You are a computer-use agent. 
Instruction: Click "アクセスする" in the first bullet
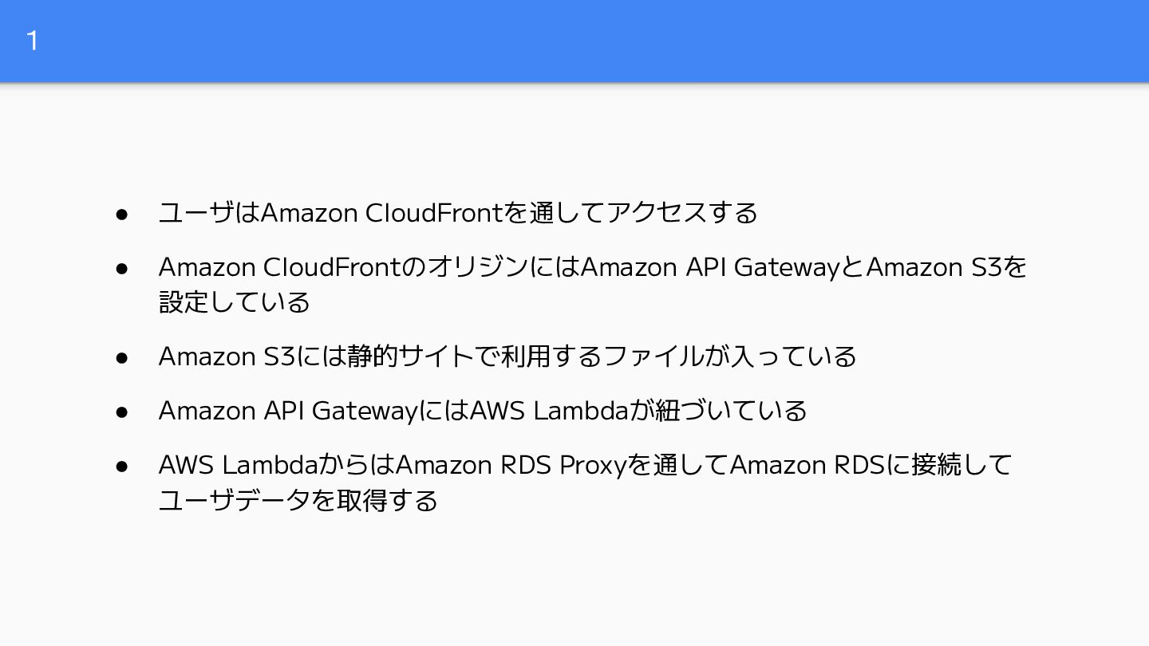point(682,214)
